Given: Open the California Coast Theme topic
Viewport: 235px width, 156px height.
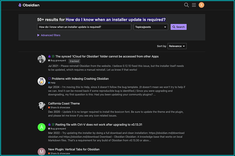Looking at the screenshot, I should [64, 104].
